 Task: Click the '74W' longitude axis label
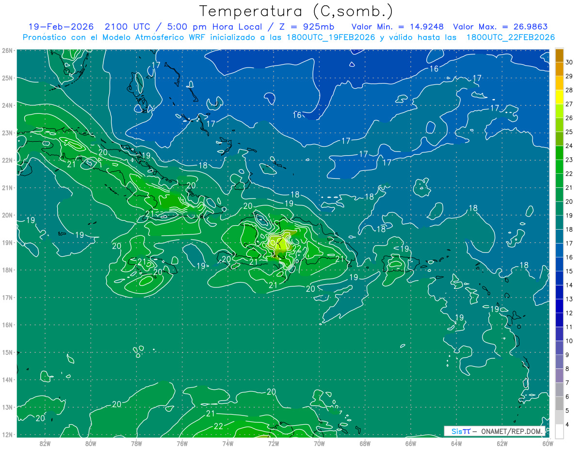[228, 443]
